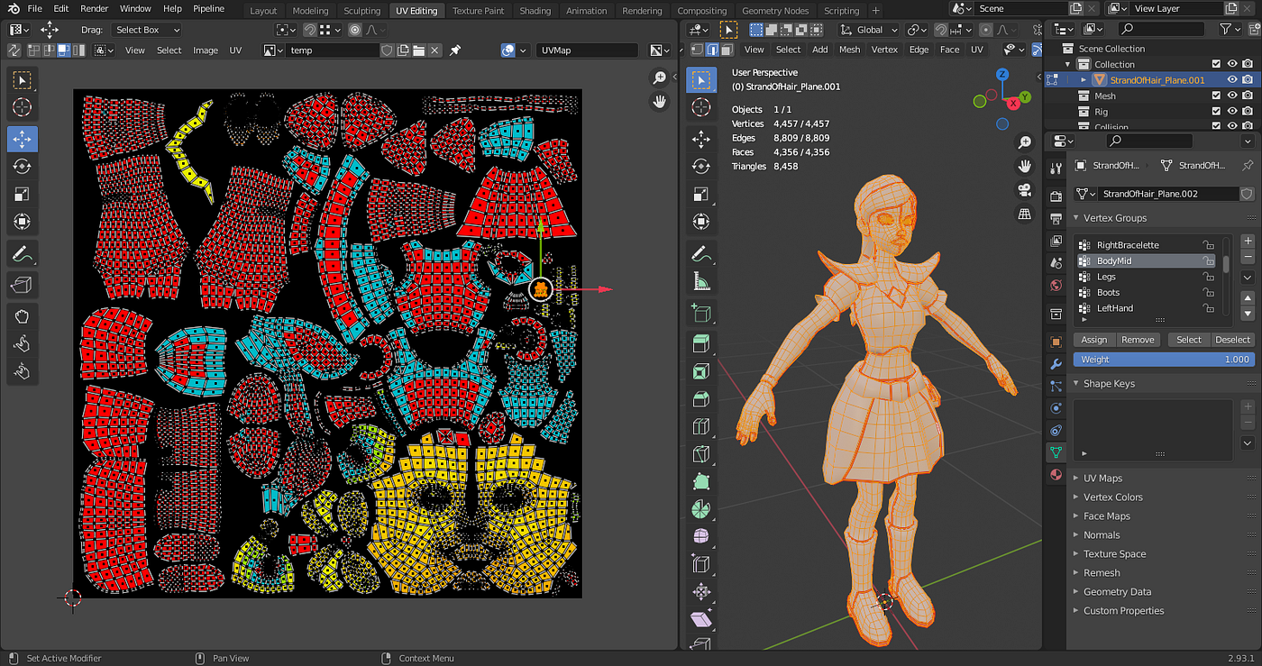Hide StrandOfHair_Plane.001 with eye icon
This screenshot has width=1262, height=666.
tap(1232, 80)
